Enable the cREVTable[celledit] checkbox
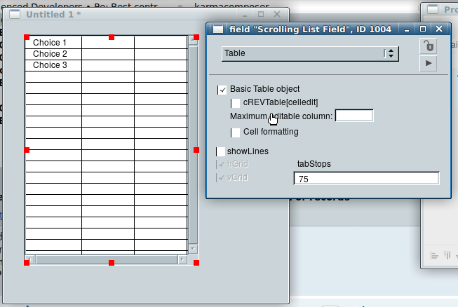458x307 pixels. tap(235, 103)
